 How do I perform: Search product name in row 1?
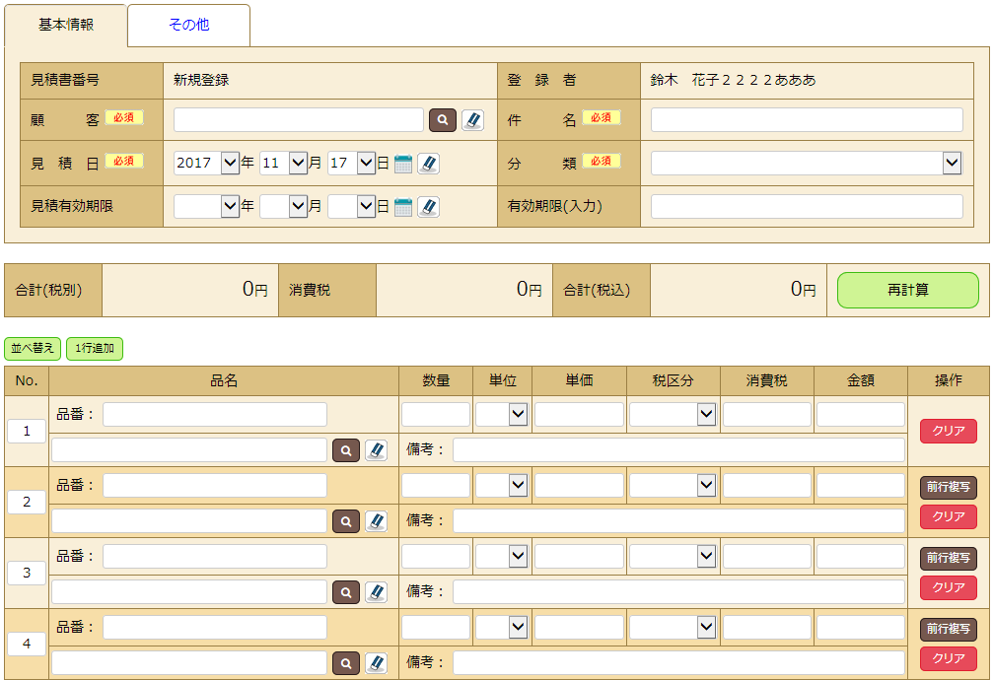tap(345, 450)
